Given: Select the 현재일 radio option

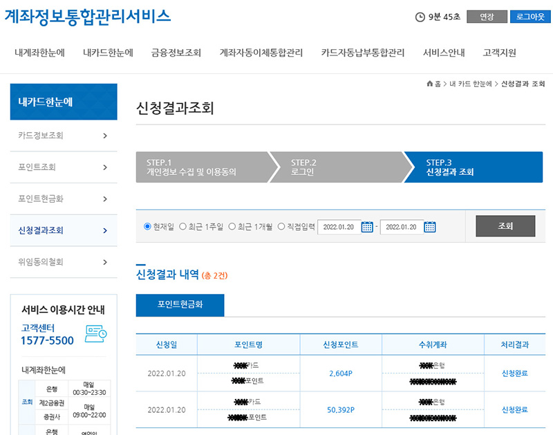Looking at the screenshot, I should tap(147, 227).
